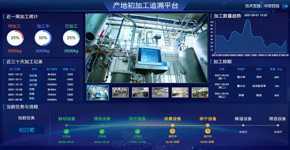Screen dimensions: 290x150
Task: Click the 10:55~目前 time label
Action: click(207, 142)
